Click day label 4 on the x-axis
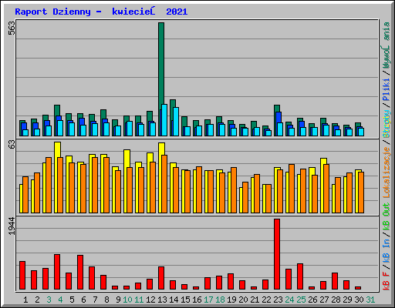395x308 pixels. tap(60, 300)
